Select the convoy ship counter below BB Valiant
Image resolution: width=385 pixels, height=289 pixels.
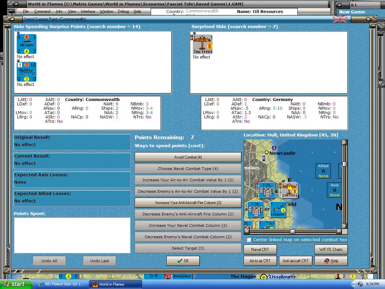pos(26,72)
